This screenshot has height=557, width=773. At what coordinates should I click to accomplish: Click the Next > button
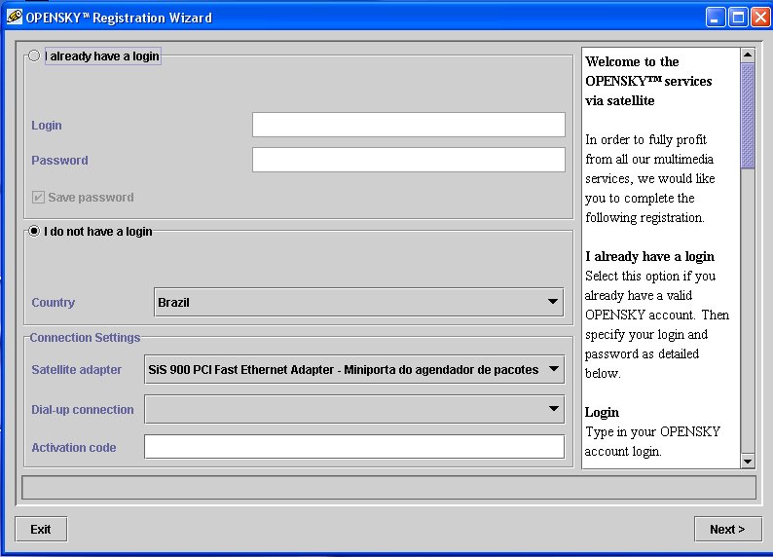tap(727, 529)
